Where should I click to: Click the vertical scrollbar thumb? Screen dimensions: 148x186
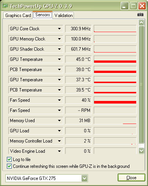pos(141,85)
